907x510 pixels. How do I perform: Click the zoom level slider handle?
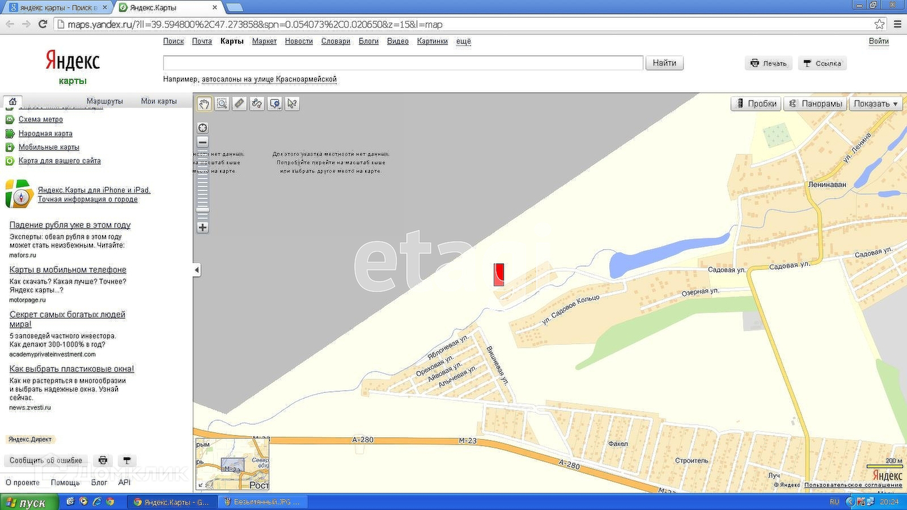coord(202,210)
